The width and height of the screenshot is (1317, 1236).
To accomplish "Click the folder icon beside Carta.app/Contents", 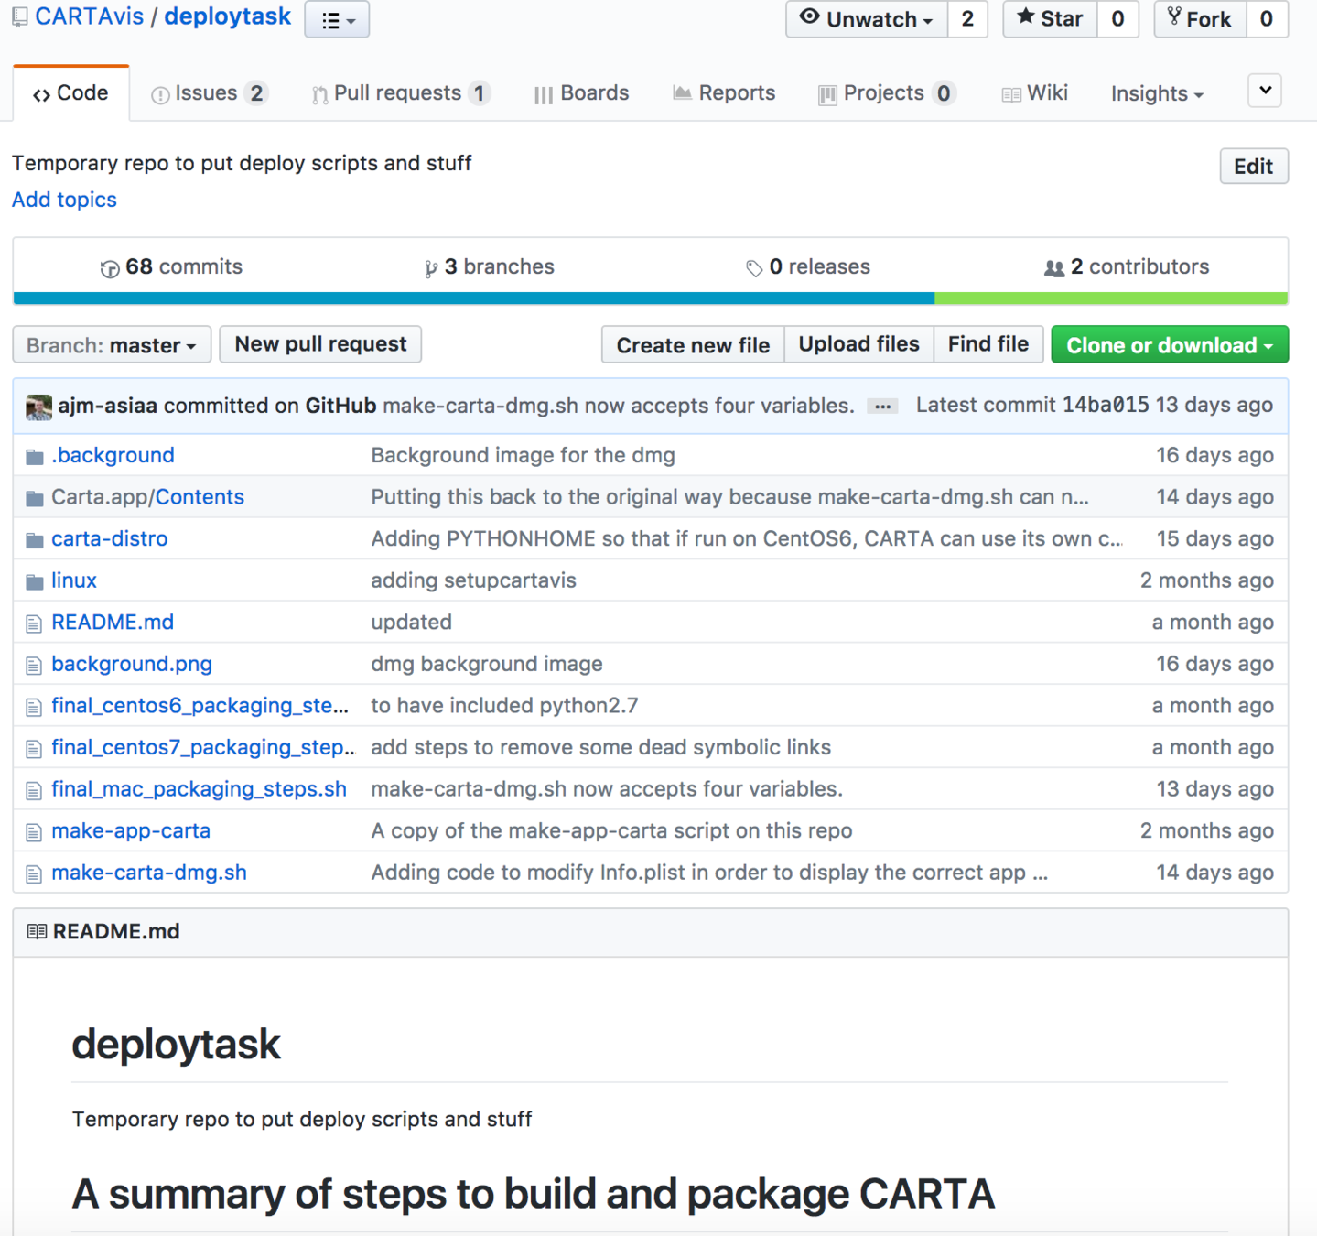I will 35,498.
